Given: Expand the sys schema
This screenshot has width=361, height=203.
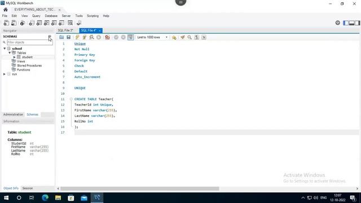Looking at the screenshot, I should 5,74.
